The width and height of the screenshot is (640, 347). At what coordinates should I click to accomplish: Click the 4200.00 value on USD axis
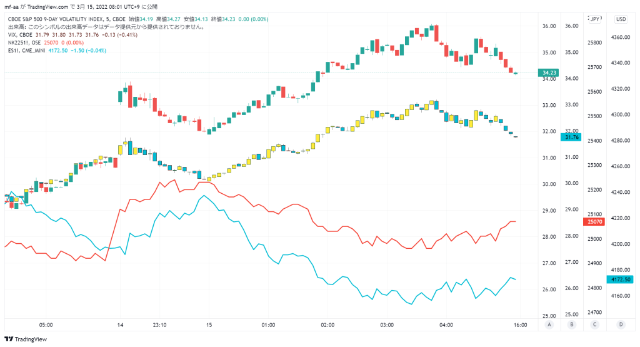point(621,244)
